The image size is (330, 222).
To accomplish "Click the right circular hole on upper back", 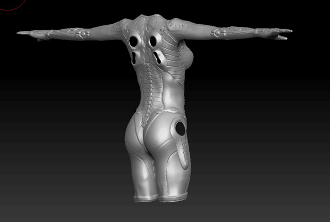I will click(153, 40).
